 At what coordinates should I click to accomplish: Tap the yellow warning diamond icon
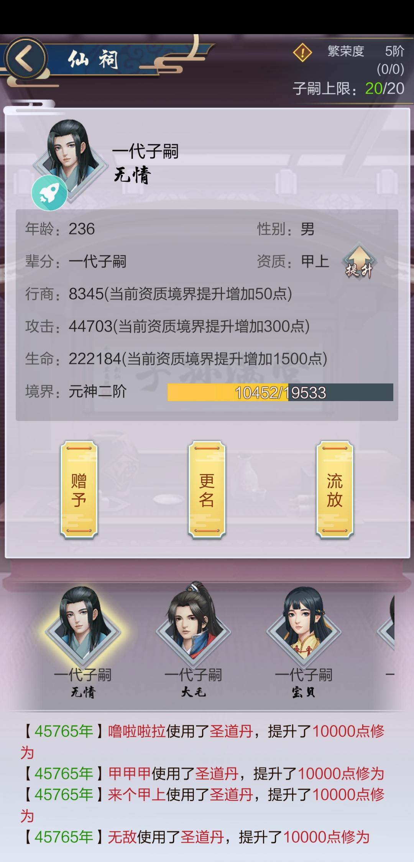[302, 52]
